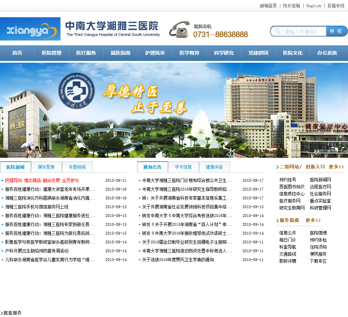Click the magnifier icon in search box
The width and height of the screenshot is (348, 317).
tap(277, 31)
